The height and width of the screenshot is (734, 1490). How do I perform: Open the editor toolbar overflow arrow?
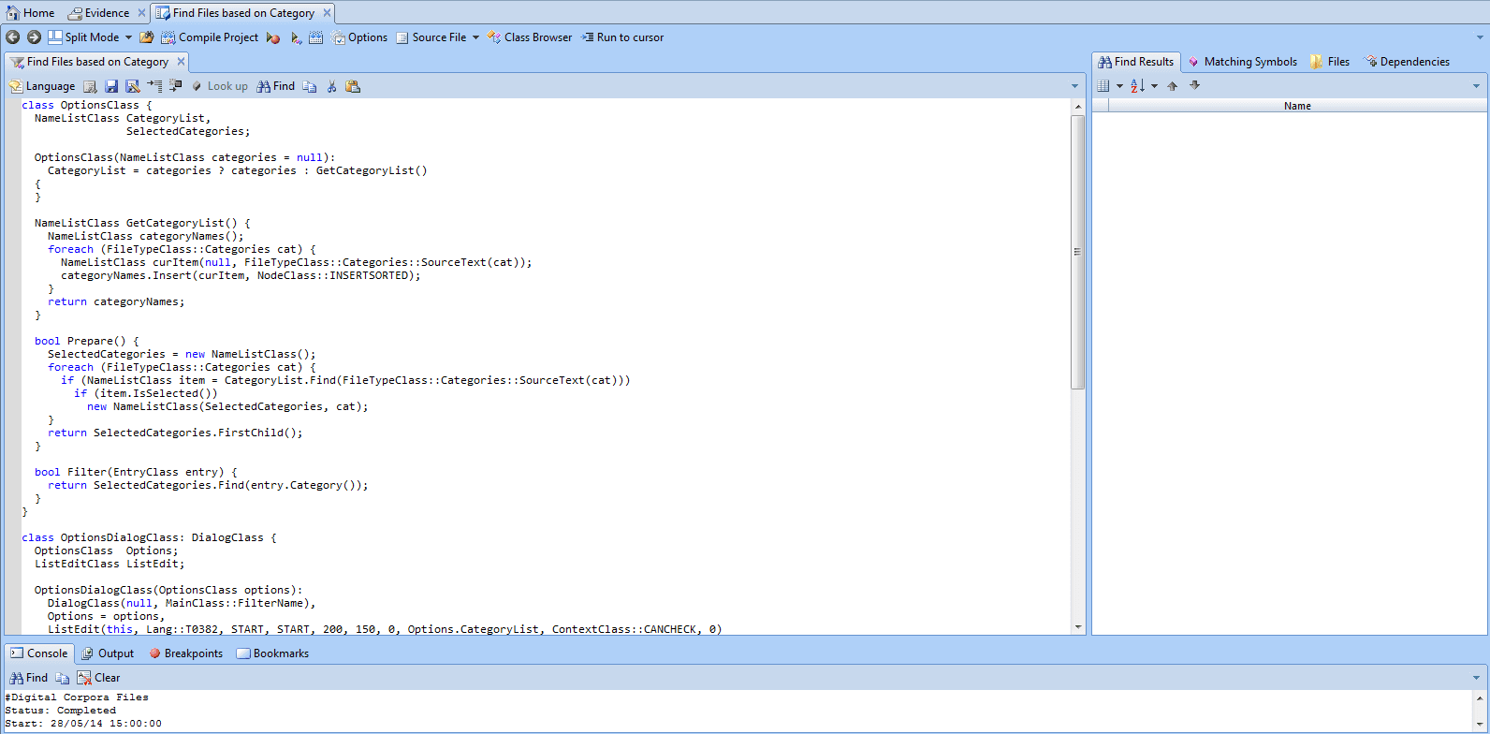[1074, 86]
